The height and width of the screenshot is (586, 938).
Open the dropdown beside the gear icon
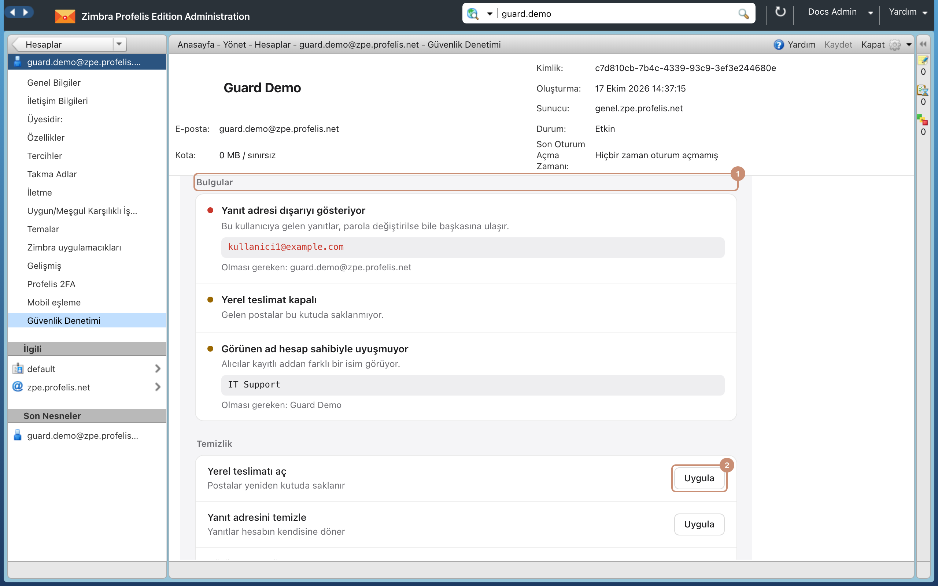point(909,45)
